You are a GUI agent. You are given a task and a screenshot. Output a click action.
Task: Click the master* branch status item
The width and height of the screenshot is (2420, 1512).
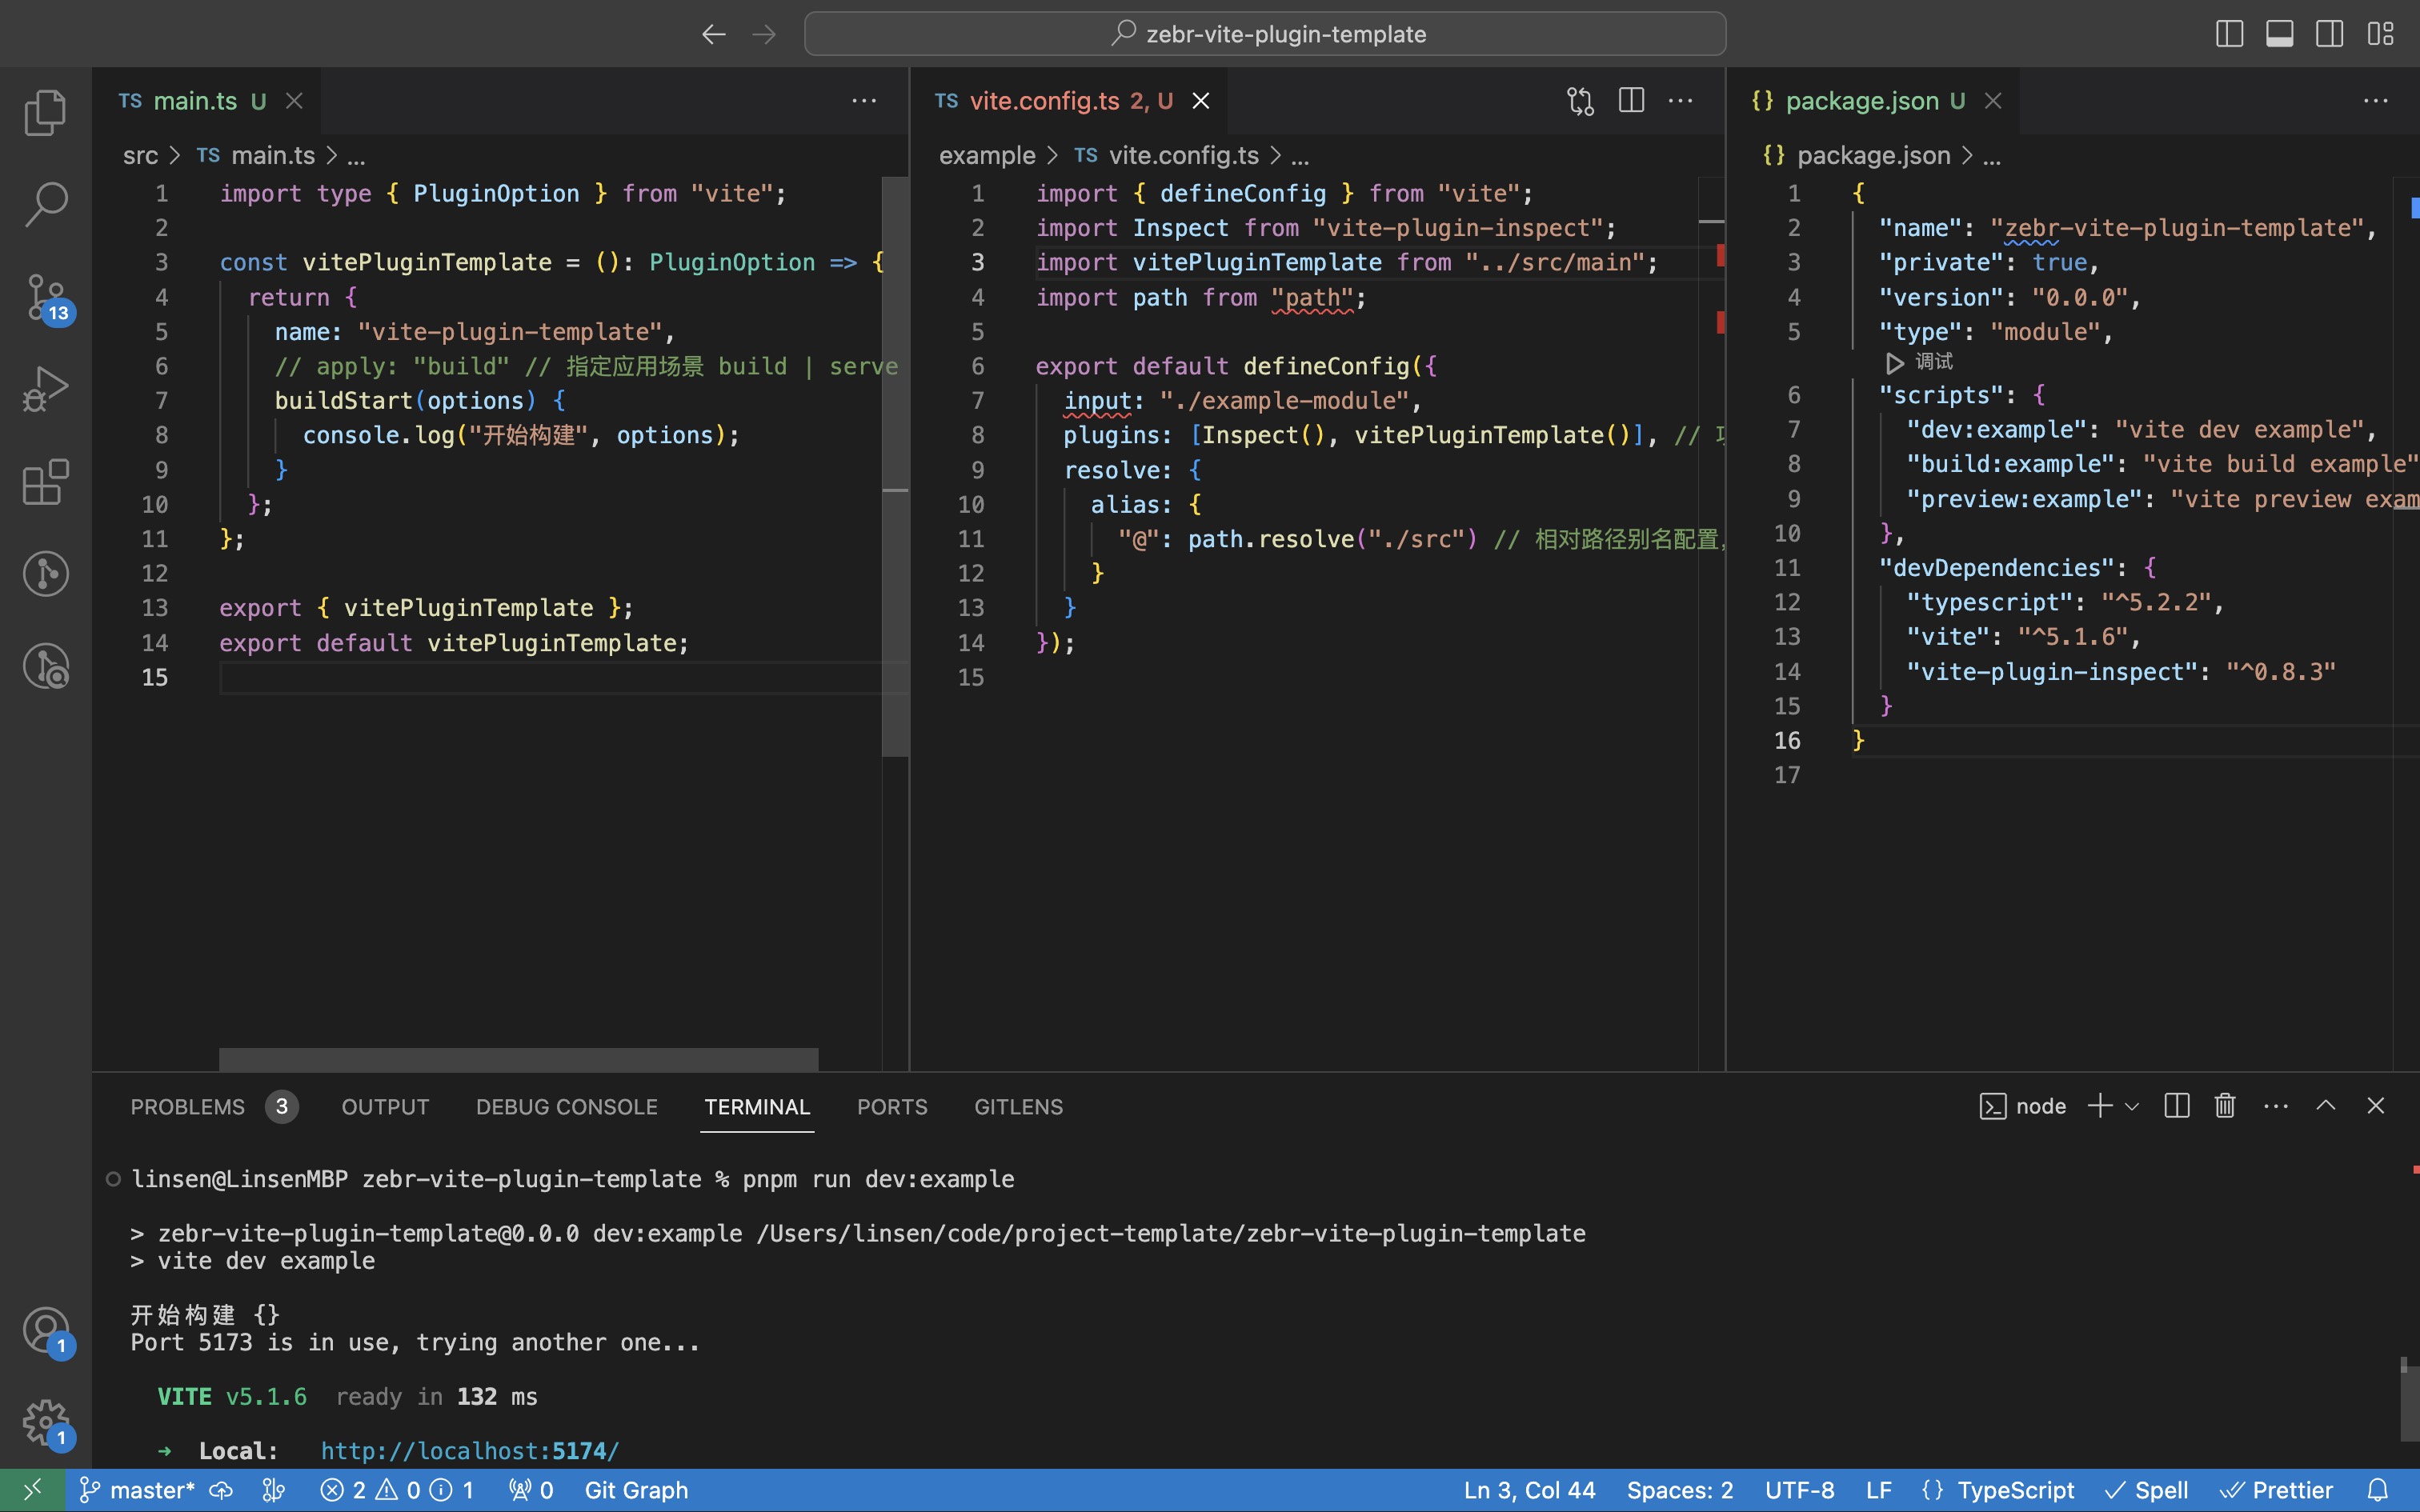pyautogui.click(x=137, y=1490)
